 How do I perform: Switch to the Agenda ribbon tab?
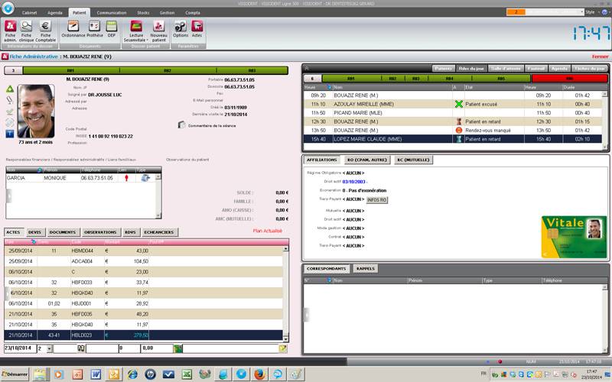pos(55,13)
